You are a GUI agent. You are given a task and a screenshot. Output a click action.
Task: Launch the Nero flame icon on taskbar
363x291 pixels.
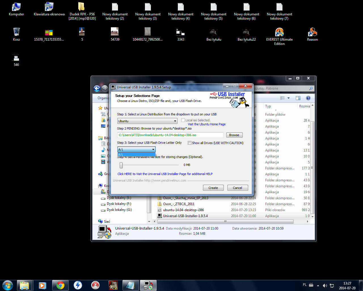(x=95, y=285)
